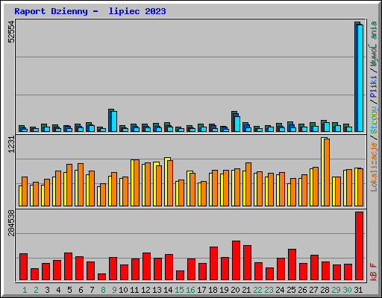The image size is (382, 298).
Task: Click day label 28 on the axis
Action: point(325,290)
